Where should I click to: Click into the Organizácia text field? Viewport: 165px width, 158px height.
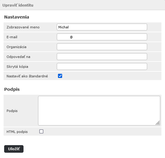click(102, 47)
